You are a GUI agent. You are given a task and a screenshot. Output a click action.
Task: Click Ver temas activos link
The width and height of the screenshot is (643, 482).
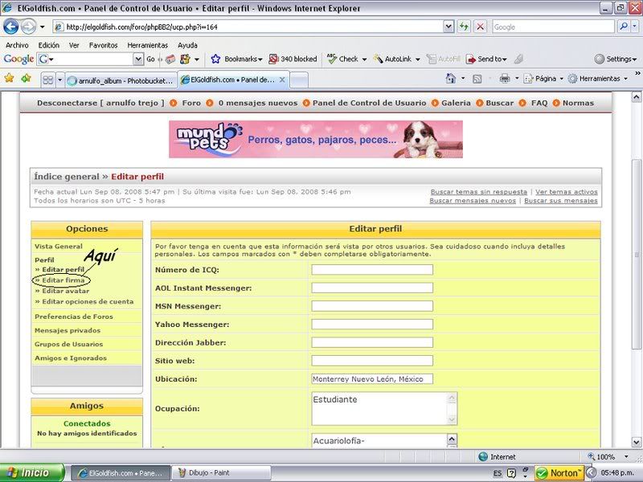[x=567, y=192]
